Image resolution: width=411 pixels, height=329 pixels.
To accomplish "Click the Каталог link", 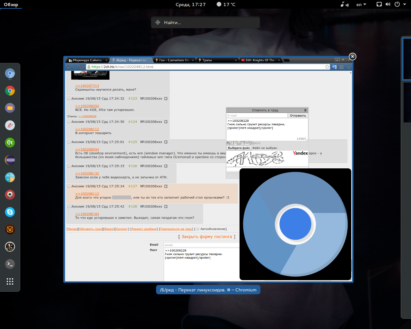I will pos(122,229).
